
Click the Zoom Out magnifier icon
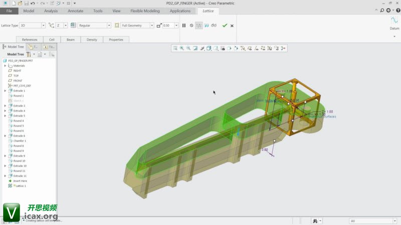click(188, 48)
